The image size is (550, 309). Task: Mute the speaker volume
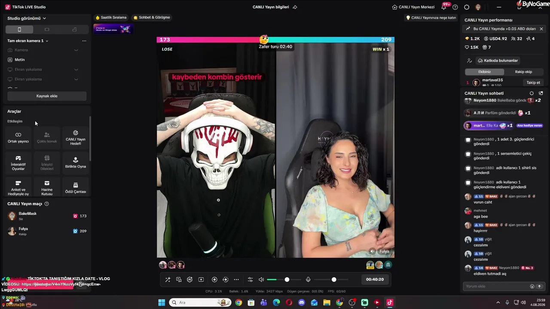pyautogui.click(x=261, y=279)
